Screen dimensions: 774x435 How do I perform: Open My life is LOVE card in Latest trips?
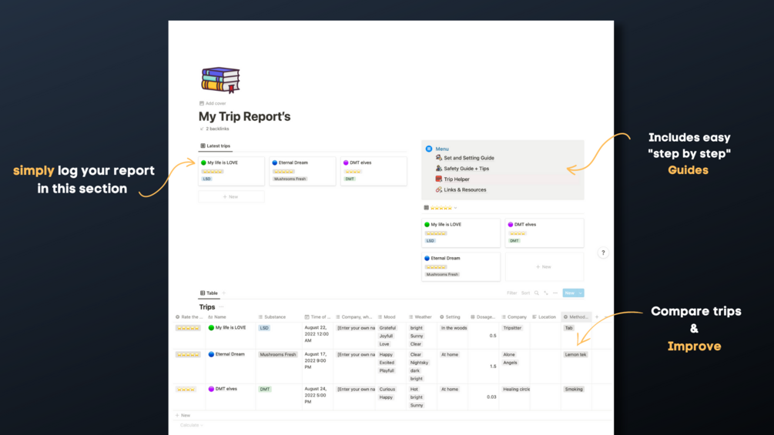[231, 171]
